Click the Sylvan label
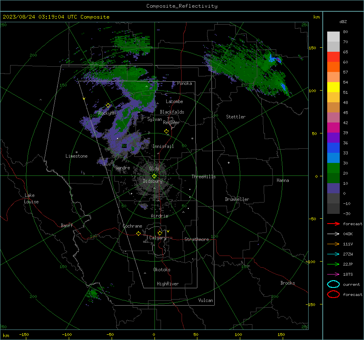364x340 pixels. point(154,119)
